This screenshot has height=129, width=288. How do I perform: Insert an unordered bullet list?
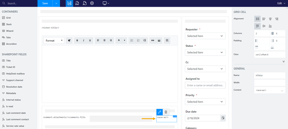tap(132, 40)
